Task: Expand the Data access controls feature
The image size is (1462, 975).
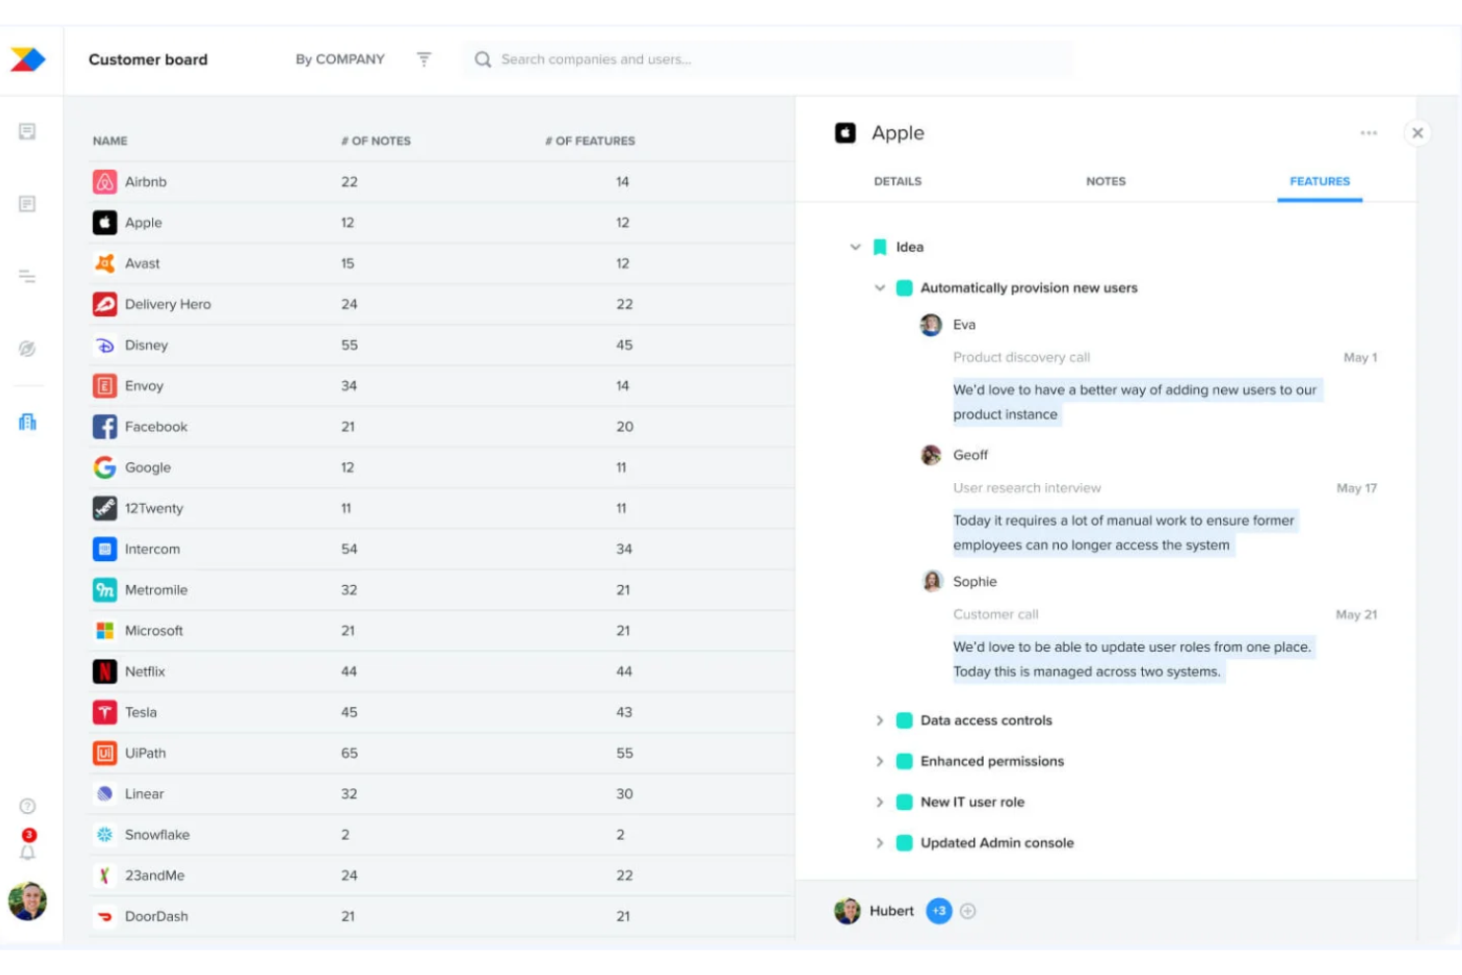Action: pos(879,720)
